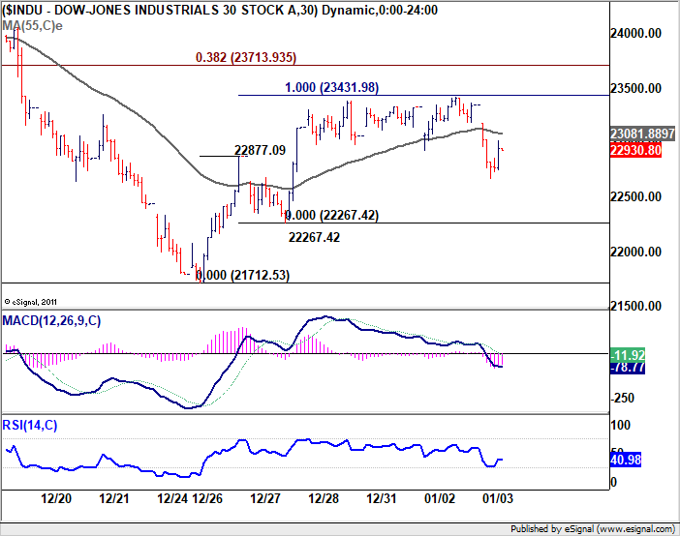
Task: Click the 12/28 date axis label
Action: point(324,498)
